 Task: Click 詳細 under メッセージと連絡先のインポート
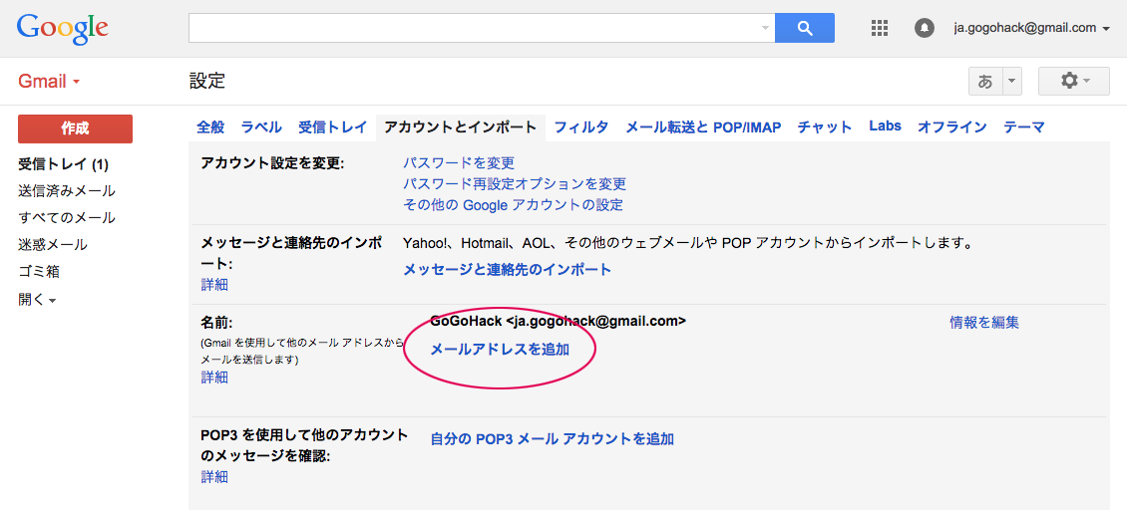(214, 285)
